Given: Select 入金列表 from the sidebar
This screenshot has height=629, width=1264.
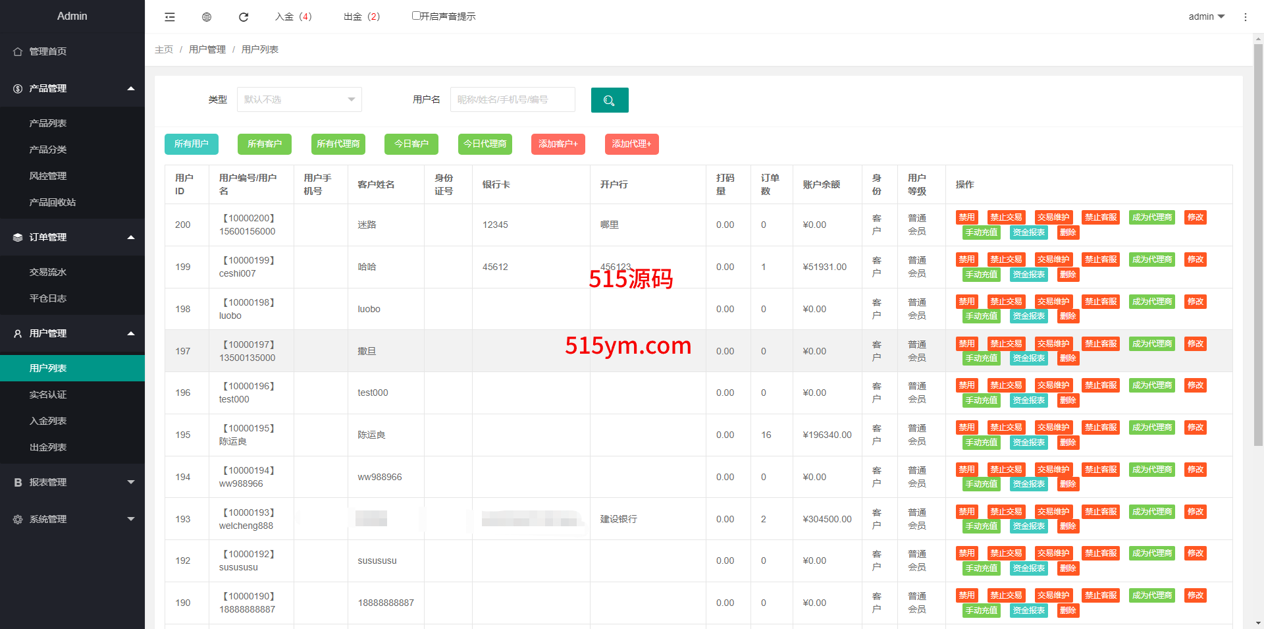Looking at the screenshot, I should coord(48,421).
